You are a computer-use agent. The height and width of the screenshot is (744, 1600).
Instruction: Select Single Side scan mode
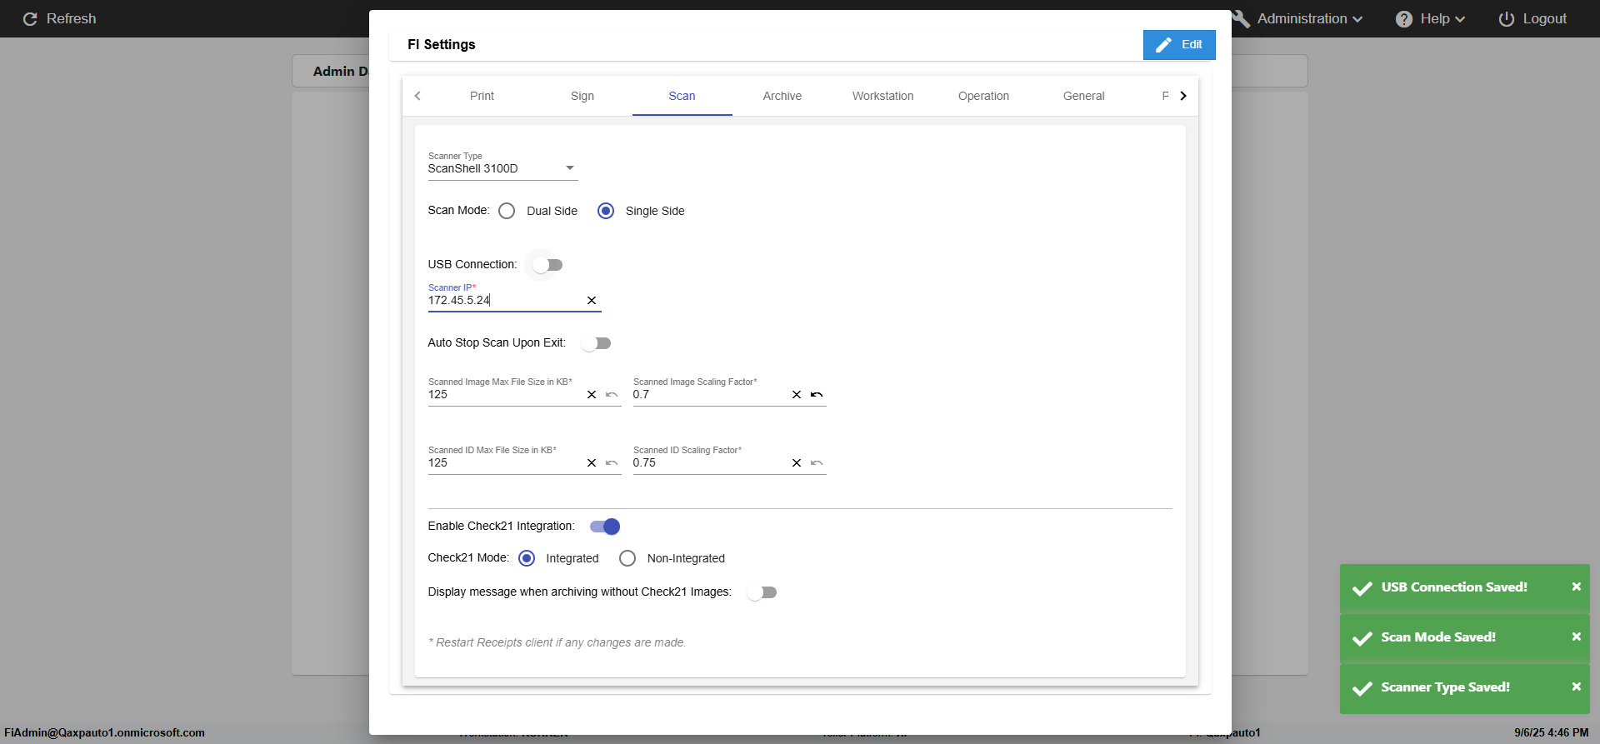coord(606,212)
